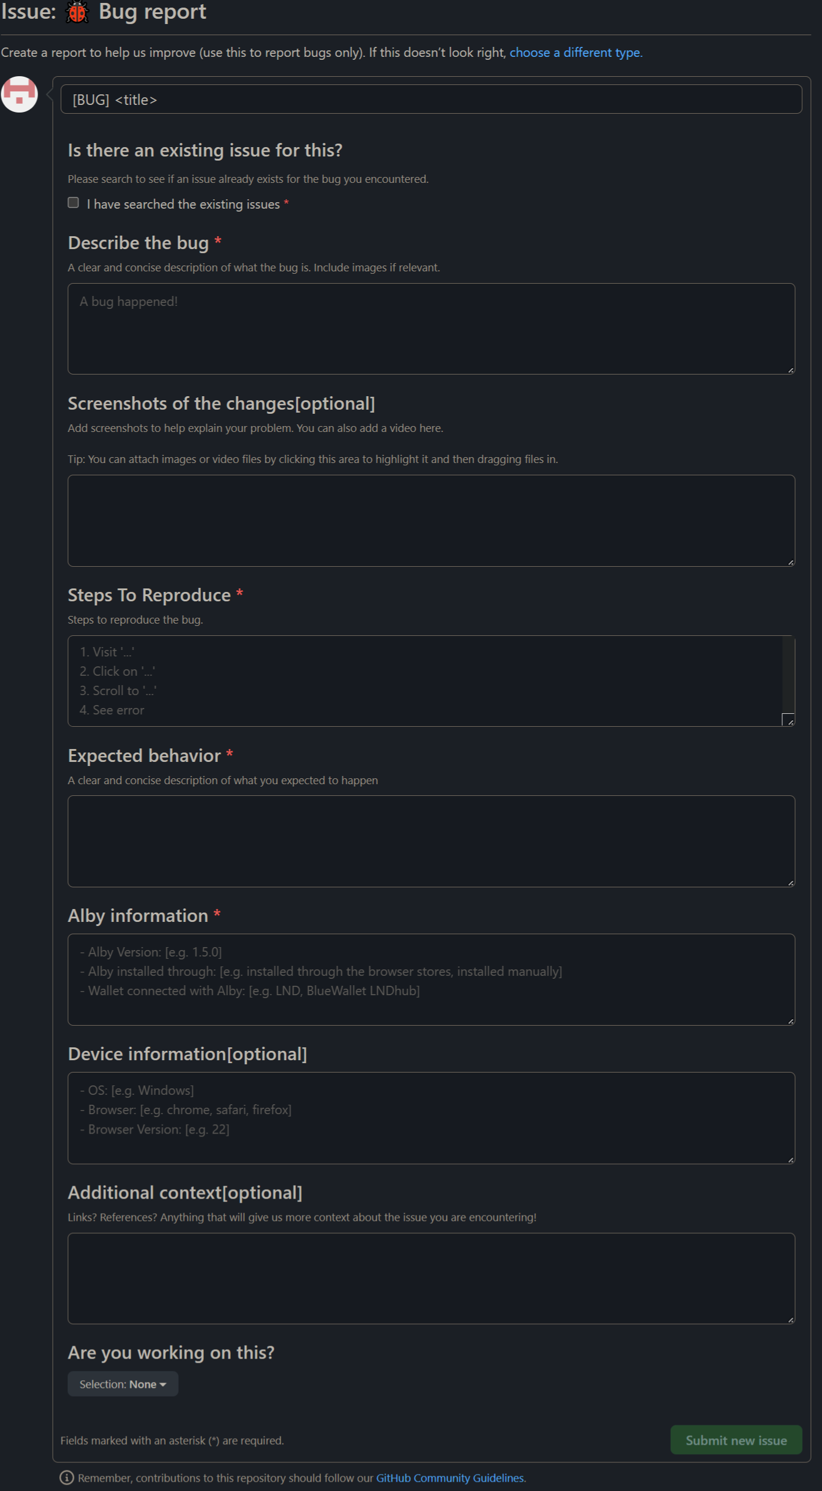This screenshot has height=1491, width=822.
Task: Click the dropdown arrow on Selection None
Action: coord(162,1384)
